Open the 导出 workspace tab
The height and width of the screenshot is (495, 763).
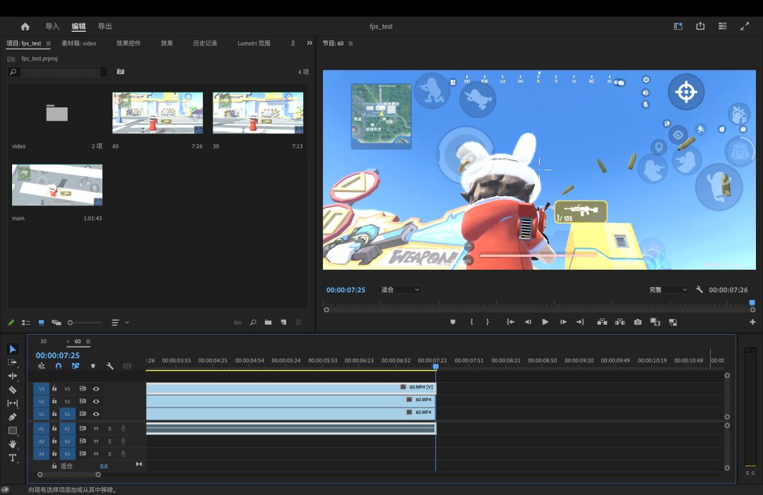coord(105,26)
